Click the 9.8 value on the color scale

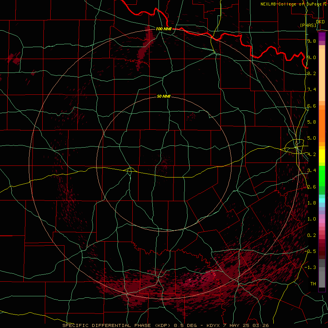pyautogui.click(x=312, y=41)
